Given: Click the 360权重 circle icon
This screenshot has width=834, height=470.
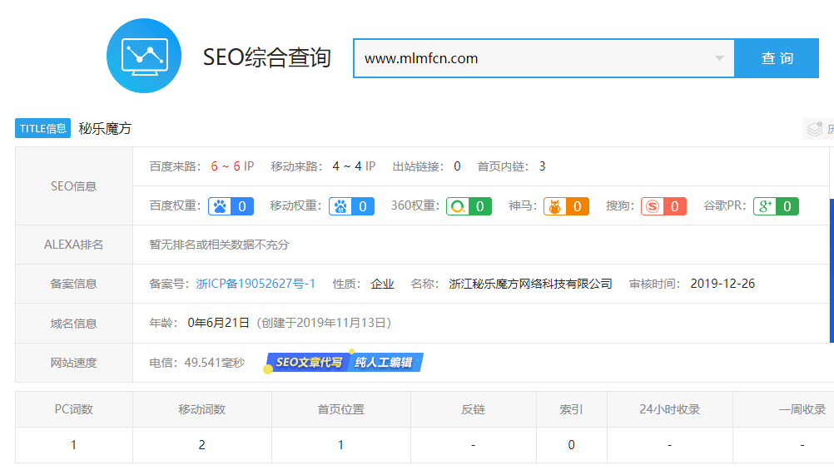Looking at the screenshot, I should (458, 206).
